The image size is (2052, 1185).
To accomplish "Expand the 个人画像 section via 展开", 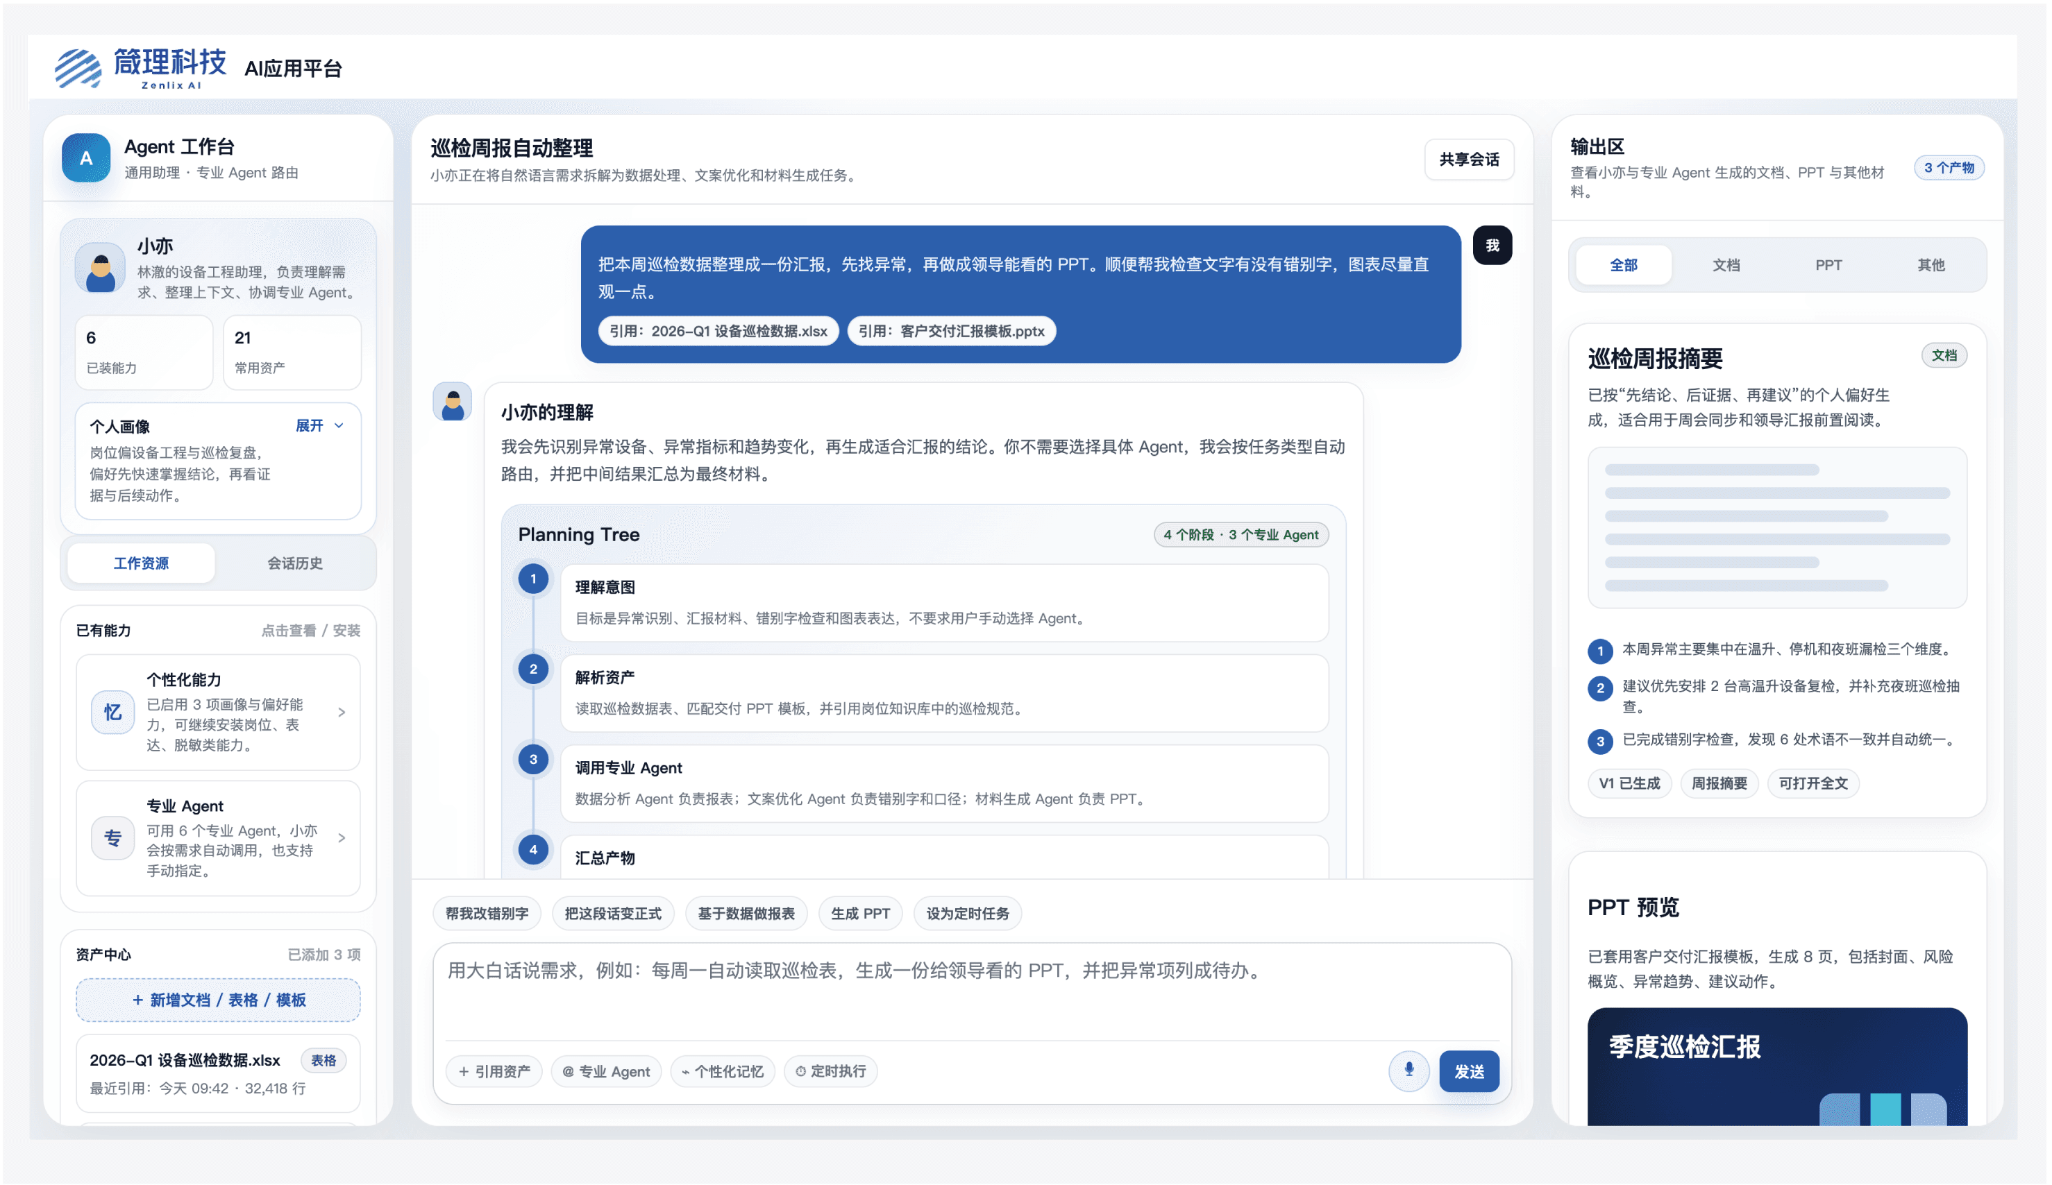I will (x=319, y=426).
